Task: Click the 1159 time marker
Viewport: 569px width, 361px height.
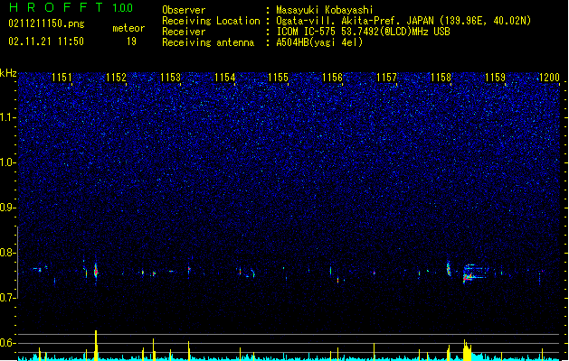Action: point(495,78)
